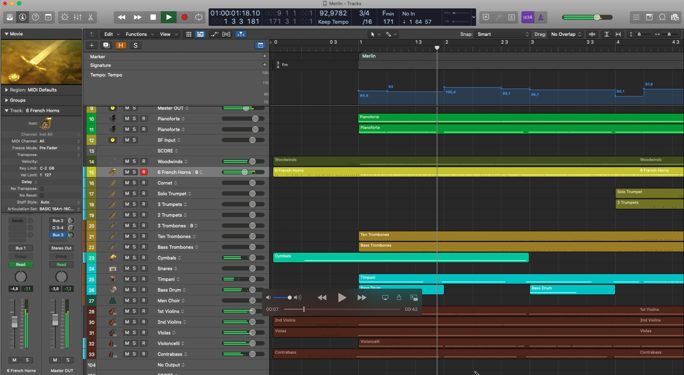Toggle the global Solo S track header button

[135, 45]
